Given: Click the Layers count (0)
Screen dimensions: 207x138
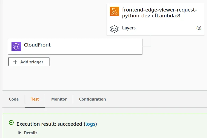Looking at the screenshot, I should [x=199, y=28].
